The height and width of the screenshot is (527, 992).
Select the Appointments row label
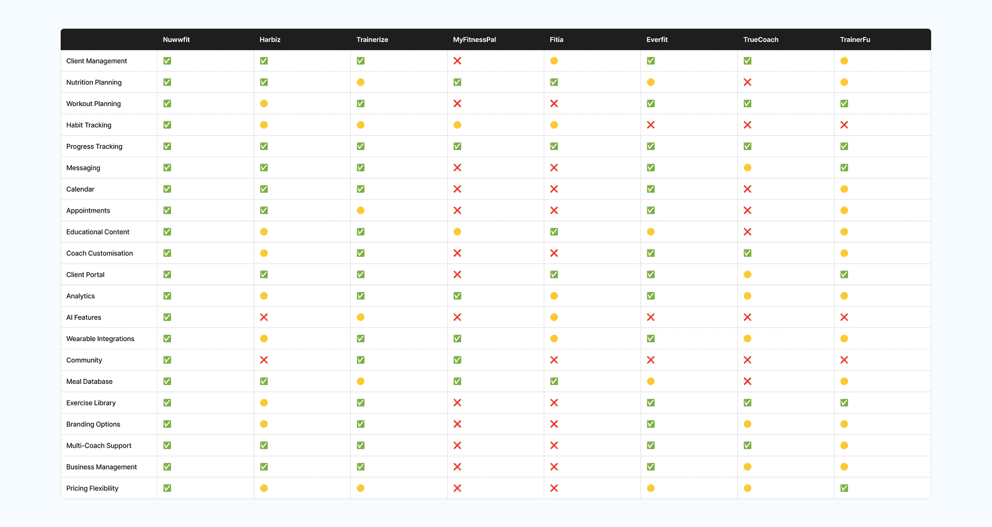[88, 211]
